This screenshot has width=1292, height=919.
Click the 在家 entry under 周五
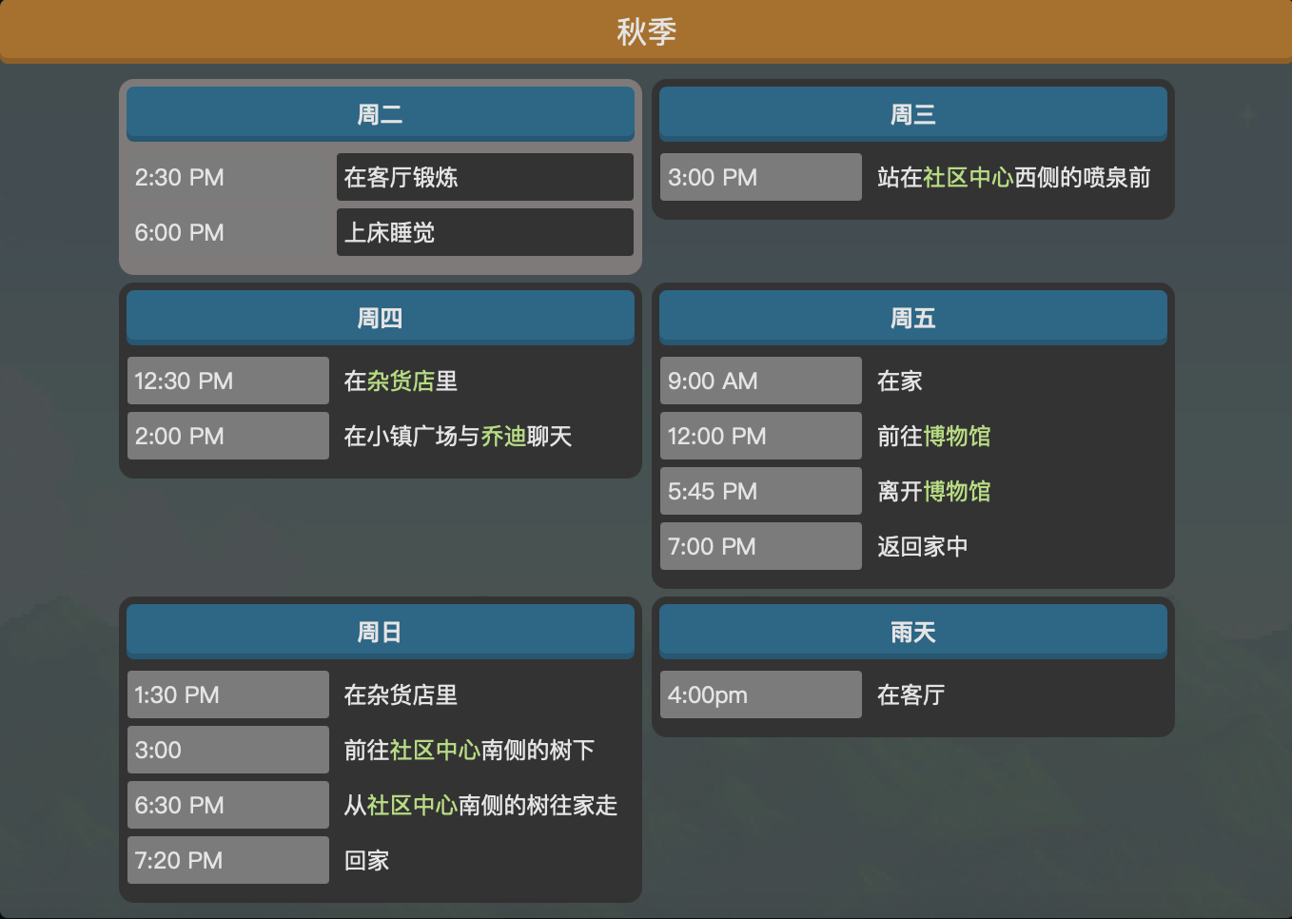(x=900, y=381)
